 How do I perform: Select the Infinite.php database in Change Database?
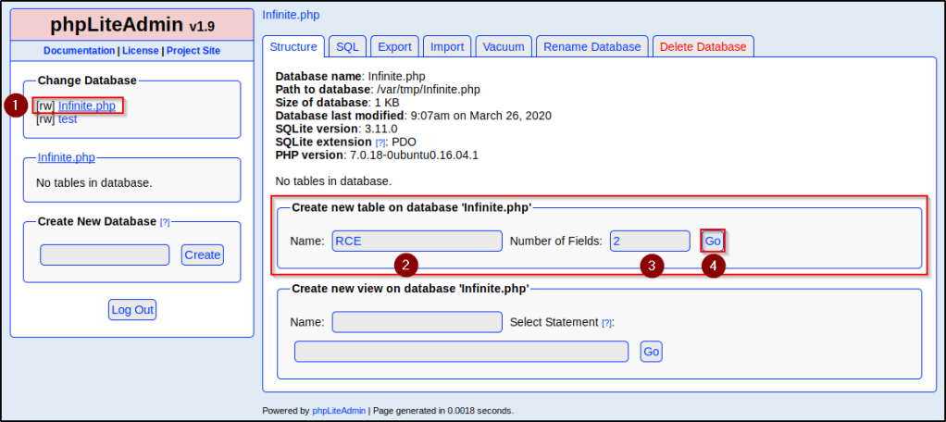click(87, 105)
